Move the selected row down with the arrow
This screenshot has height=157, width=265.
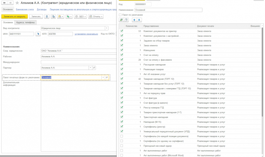tap(139, 20)
